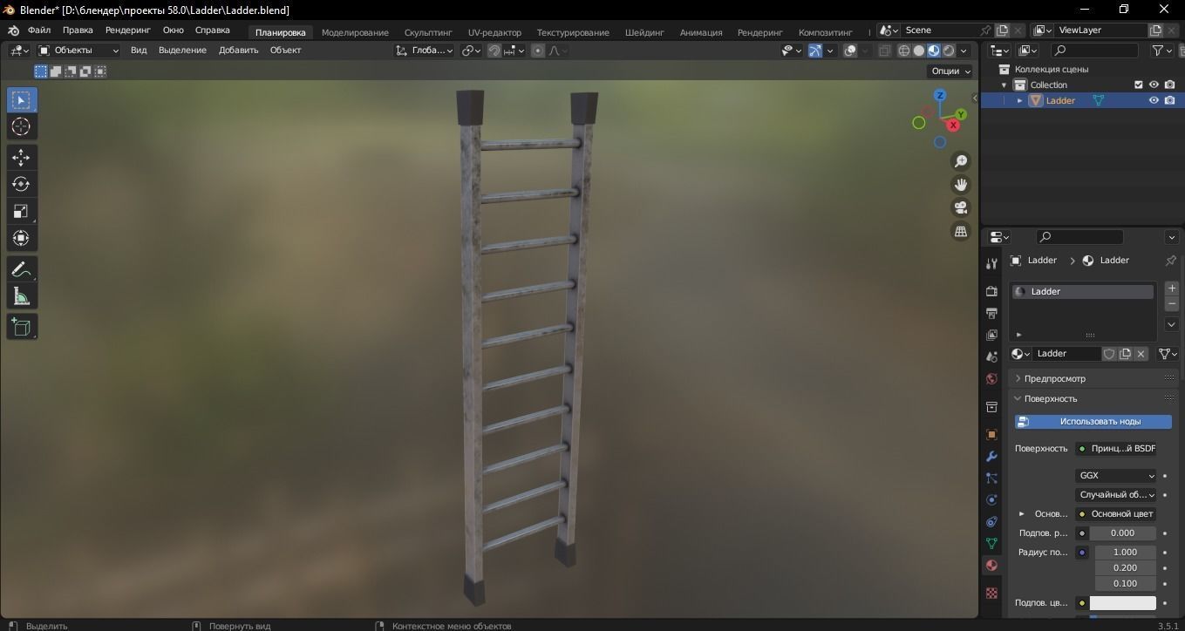The image size is (1185, 631).
Task: Expand the Предпросмотр section
Action: pos(1052,378)
